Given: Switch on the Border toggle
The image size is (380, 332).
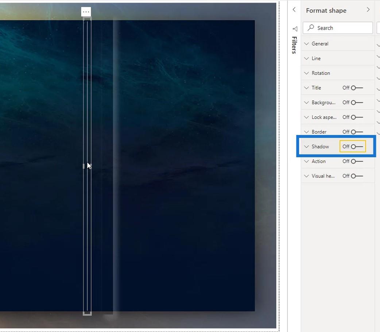Looking at the screenshot, I should [x=357, y=132].
